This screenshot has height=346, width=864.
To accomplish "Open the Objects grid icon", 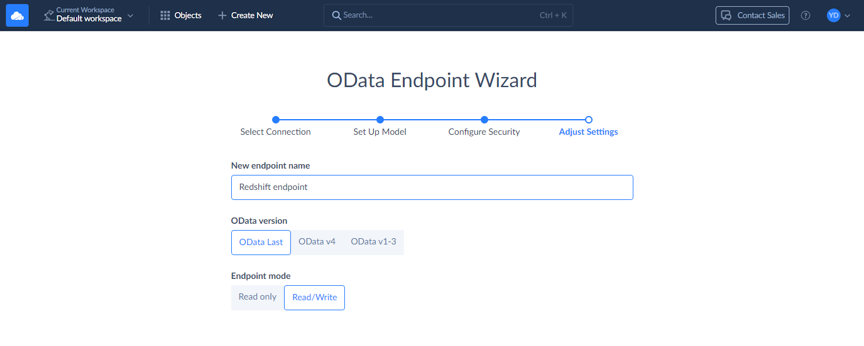I will pyautogui.click(x=165, y=15).
